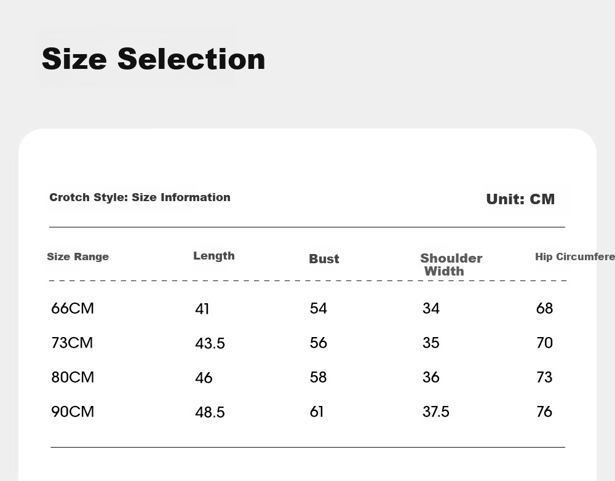Click the 80CM size row label

coord(73,378)
